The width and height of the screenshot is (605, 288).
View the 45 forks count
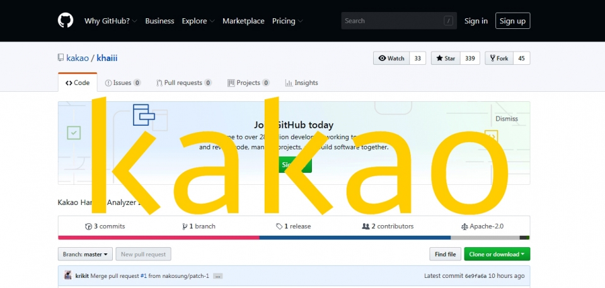tap(522, 58)
